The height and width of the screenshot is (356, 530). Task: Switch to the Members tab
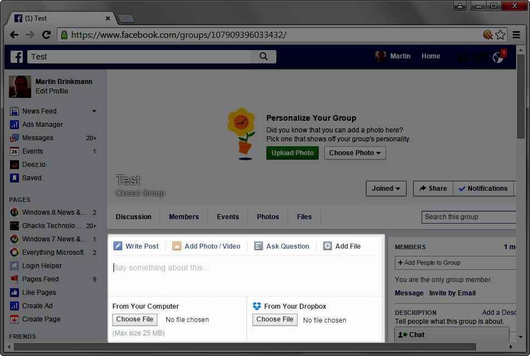[x=184, y=217]
